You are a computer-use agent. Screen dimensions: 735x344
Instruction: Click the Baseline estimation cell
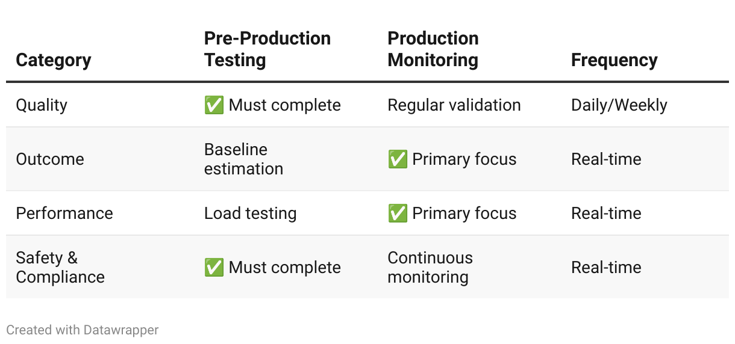click(x=243, y=159)
